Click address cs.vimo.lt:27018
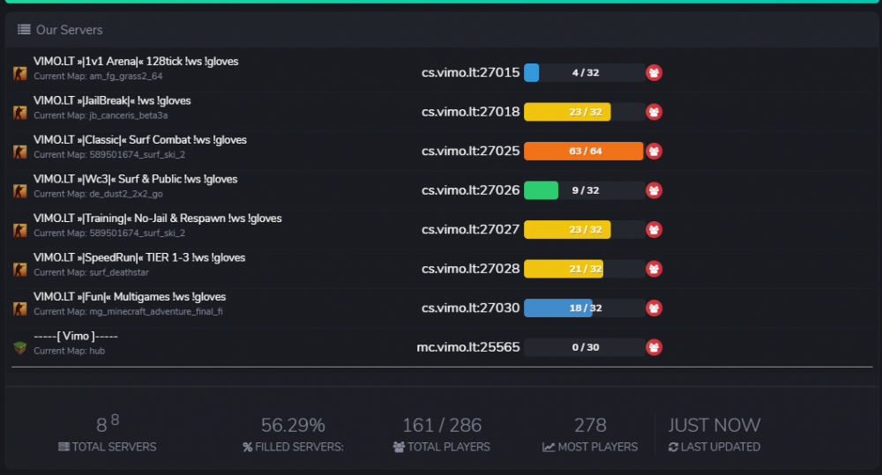Viewport: 882px width, 475px height. [x=471, y=112]
